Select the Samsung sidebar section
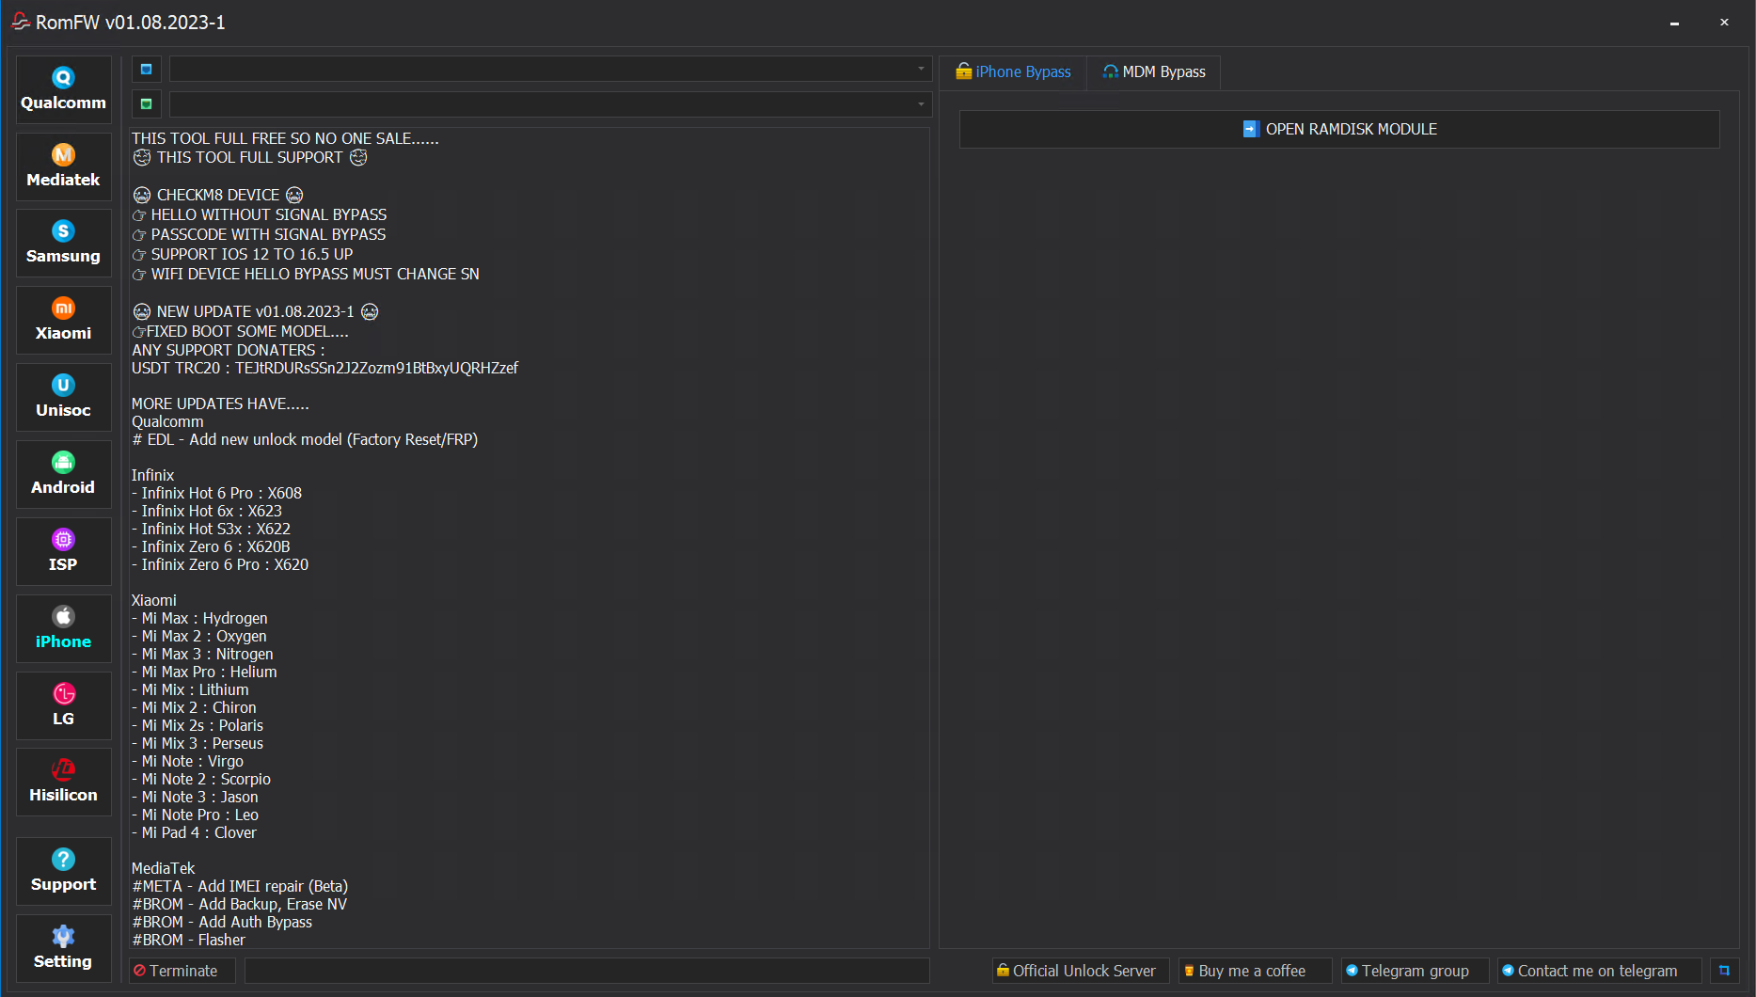 (x=63, y=243)
